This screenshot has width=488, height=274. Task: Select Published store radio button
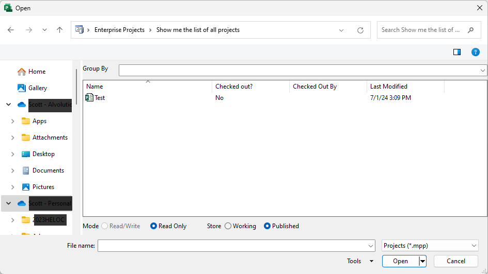point(267,226)
